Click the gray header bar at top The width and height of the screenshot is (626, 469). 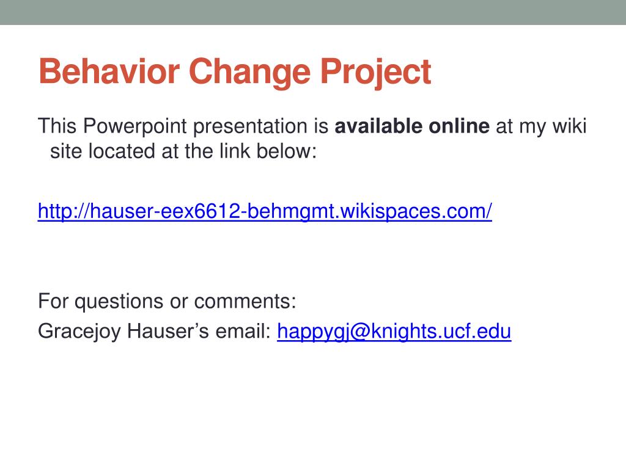pos(313,12)
